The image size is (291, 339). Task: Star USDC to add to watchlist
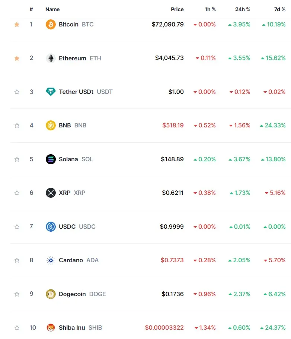point(17,226)
